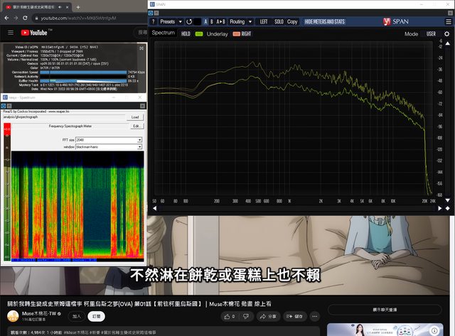Select the Spectrum tab in SPAN
The width and height of the screenshot is (455, 336).
(163, 33)
